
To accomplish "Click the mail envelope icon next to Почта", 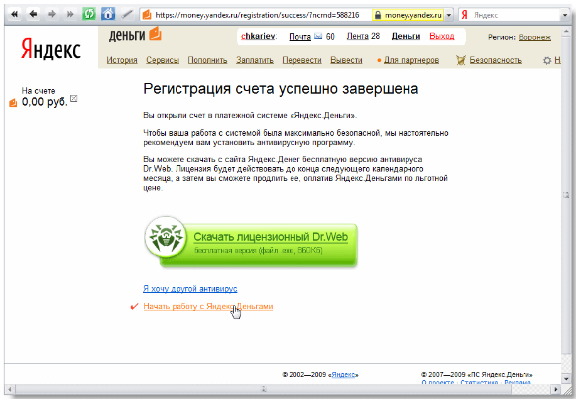I will point(318,36).
